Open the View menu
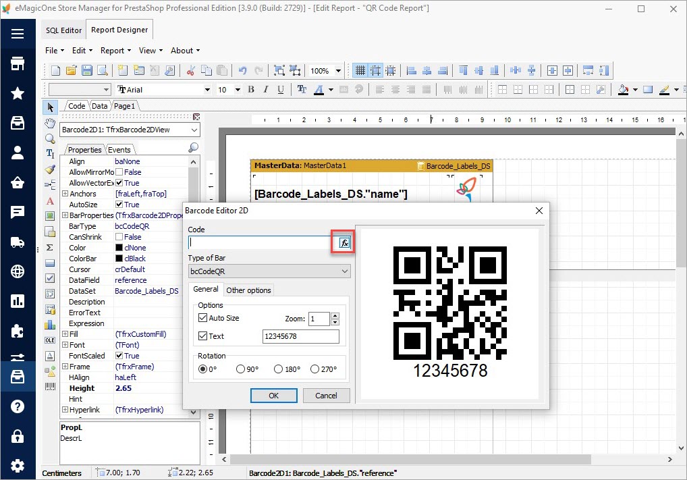 tap(150, 51)
